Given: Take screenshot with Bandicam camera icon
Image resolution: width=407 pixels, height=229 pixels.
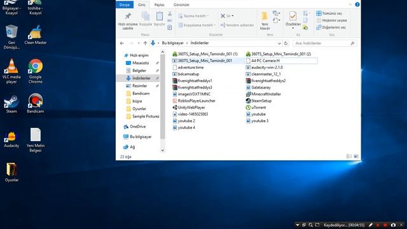Looking at the screenshot, I should 393,225.
